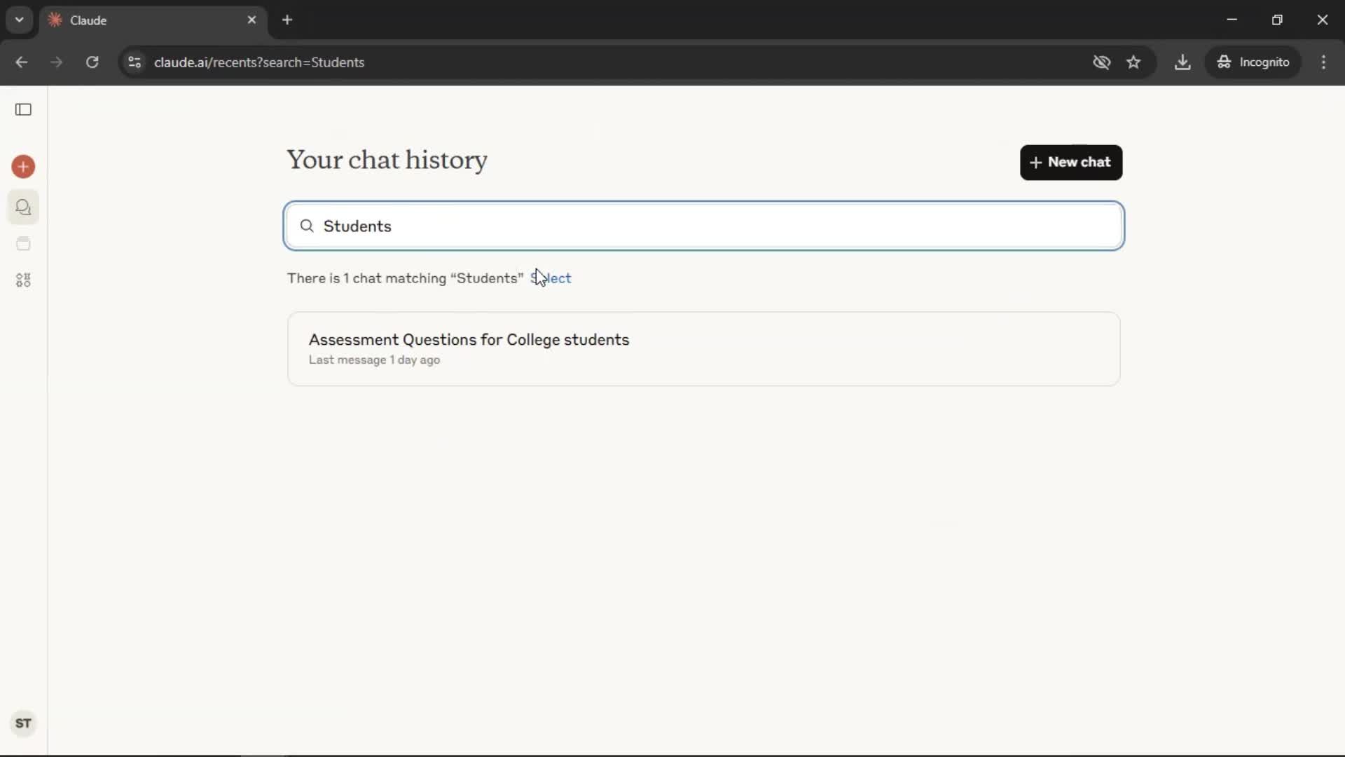Bookmark this page with the star icon

(x=1133, y=62)
